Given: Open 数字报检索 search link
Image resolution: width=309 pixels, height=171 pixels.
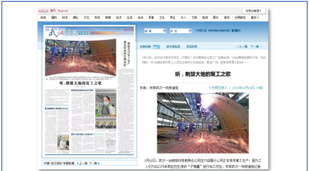Looking at the screenshot, I should point(173,47).
